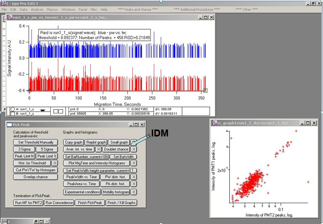Open the Additional Procedures menu
The height and width of the screenshot is (224, 323).
pyautogui.click(x=197, y=9)
